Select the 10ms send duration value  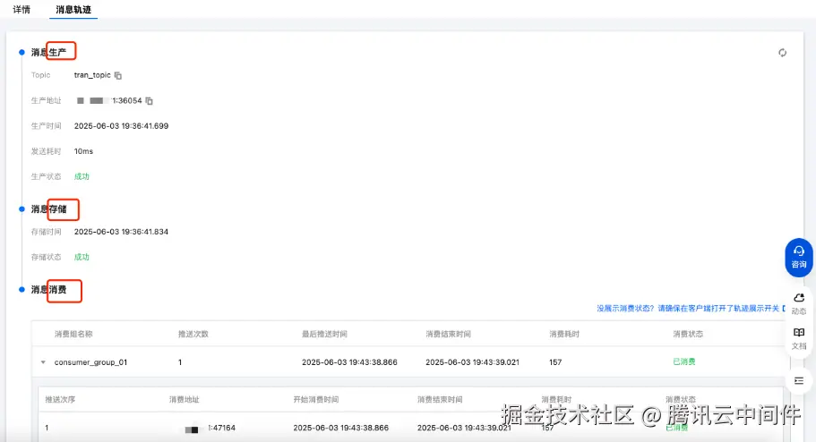point(84,151)
